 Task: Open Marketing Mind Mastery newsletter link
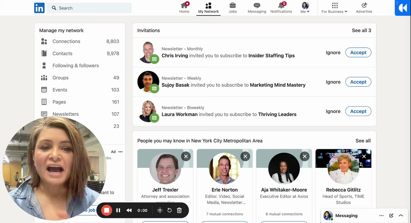click(278, 85)
